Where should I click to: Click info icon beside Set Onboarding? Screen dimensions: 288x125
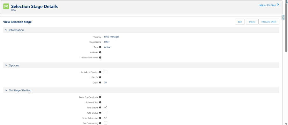point(100,123)
